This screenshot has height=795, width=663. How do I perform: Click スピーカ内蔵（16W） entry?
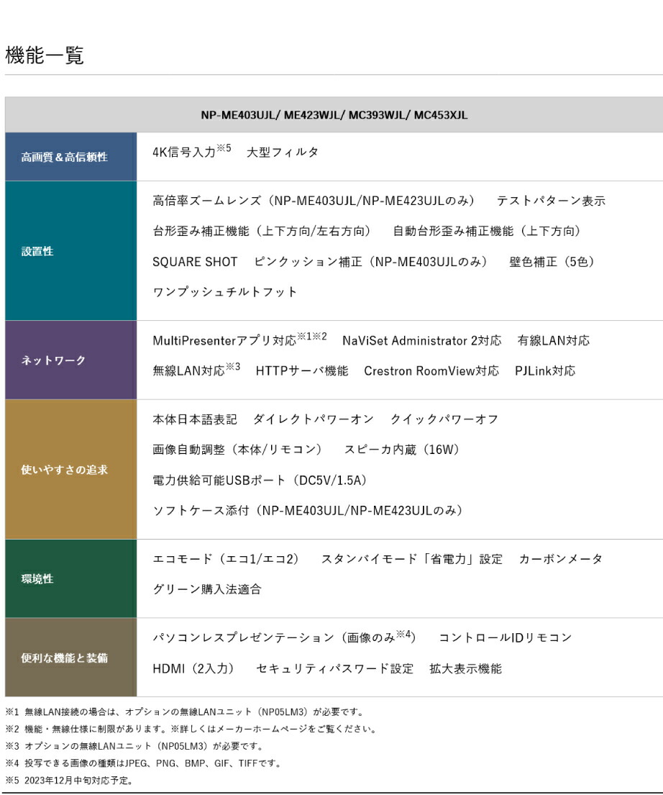click(402, 450)
